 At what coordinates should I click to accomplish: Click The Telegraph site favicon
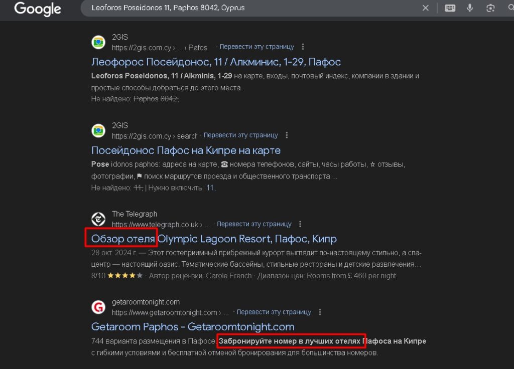click(98, 219)
